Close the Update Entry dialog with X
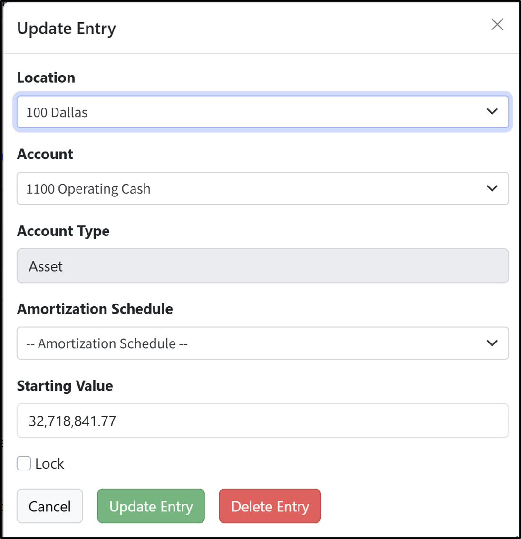 pyautogui.click(x=497, y=25)
